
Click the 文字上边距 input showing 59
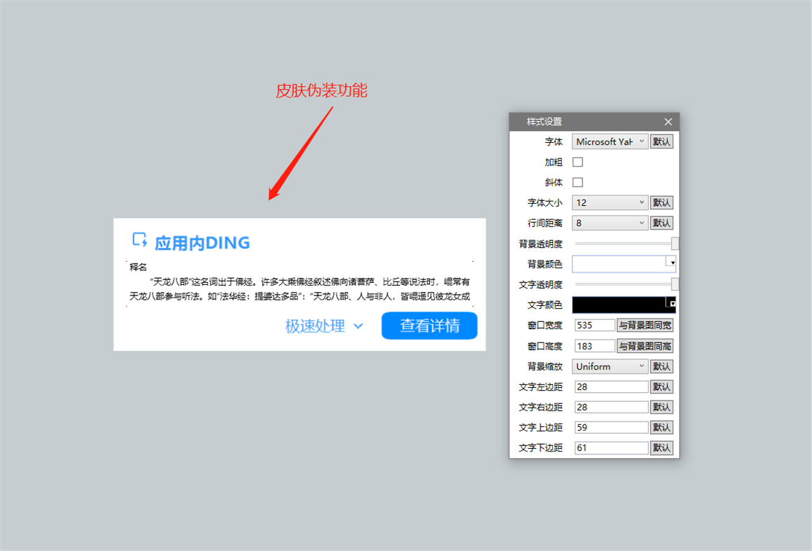(x=610, y=427)
